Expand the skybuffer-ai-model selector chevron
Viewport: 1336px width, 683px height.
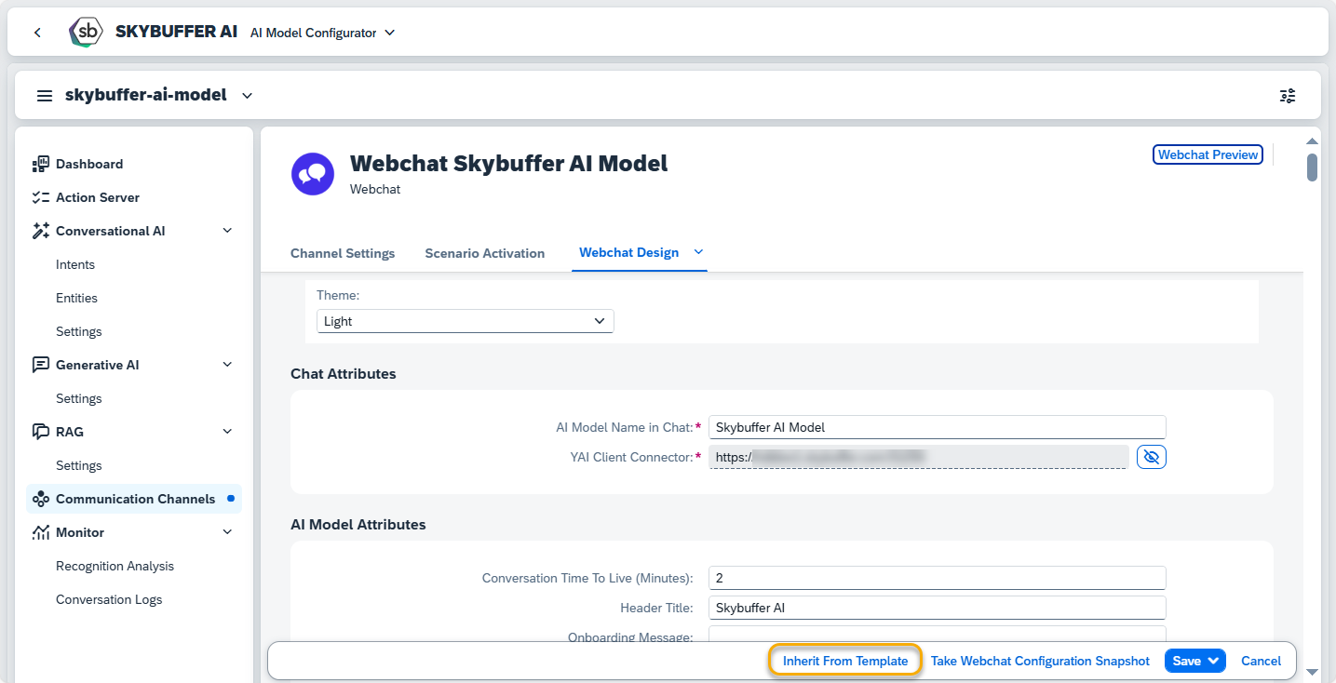click(247, 96)
